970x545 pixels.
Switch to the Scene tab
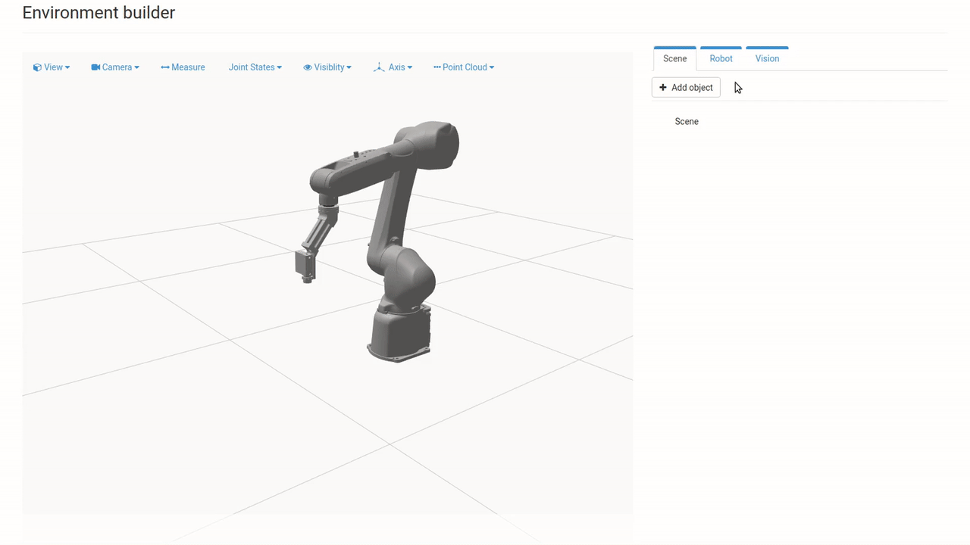pyautogui.click(x=675, y=58)
